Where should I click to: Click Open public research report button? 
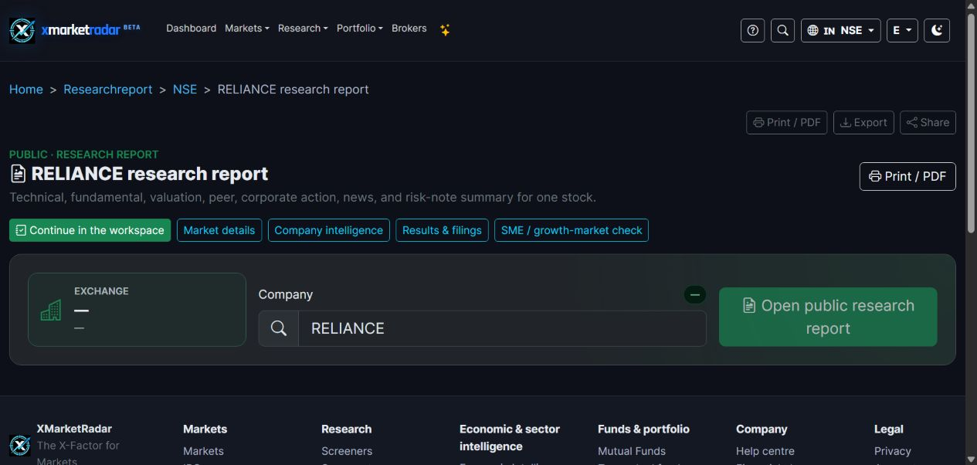(x=828, y=317)
